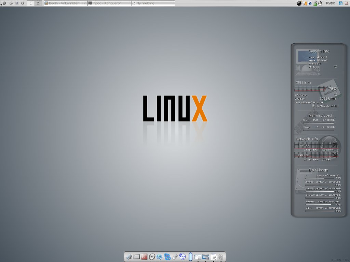Click the Swap usage bar
The height and width of the screenshot is (262, 350).
point(318,130)
